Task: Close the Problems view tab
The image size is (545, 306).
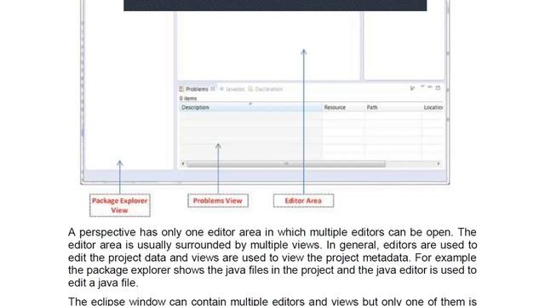Action: [x=213, y=88]
